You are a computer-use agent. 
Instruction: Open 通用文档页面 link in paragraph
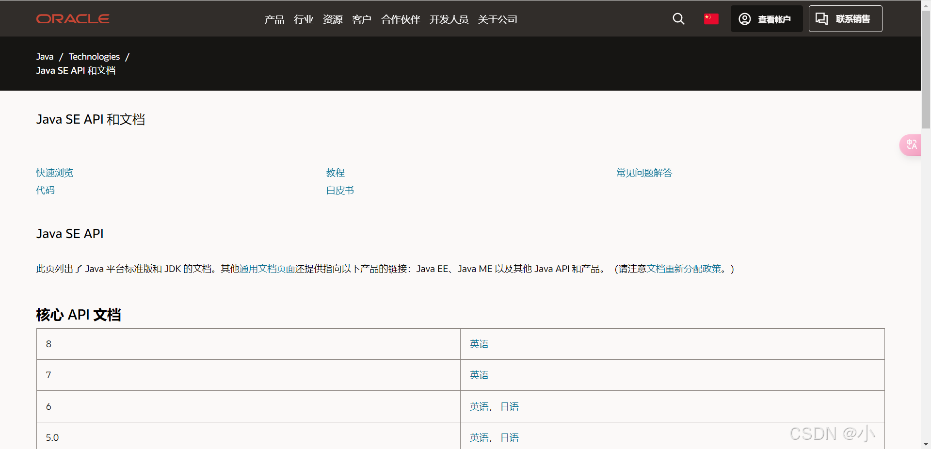(x=267, y=269)
